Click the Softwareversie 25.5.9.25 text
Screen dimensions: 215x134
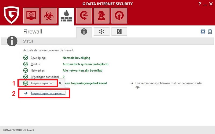point(18,130)
